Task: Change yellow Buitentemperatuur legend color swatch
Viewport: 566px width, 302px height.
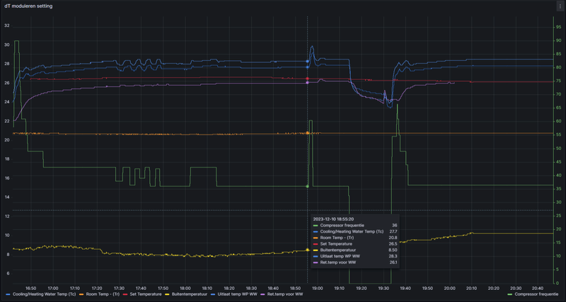Action: coord(166,294)
